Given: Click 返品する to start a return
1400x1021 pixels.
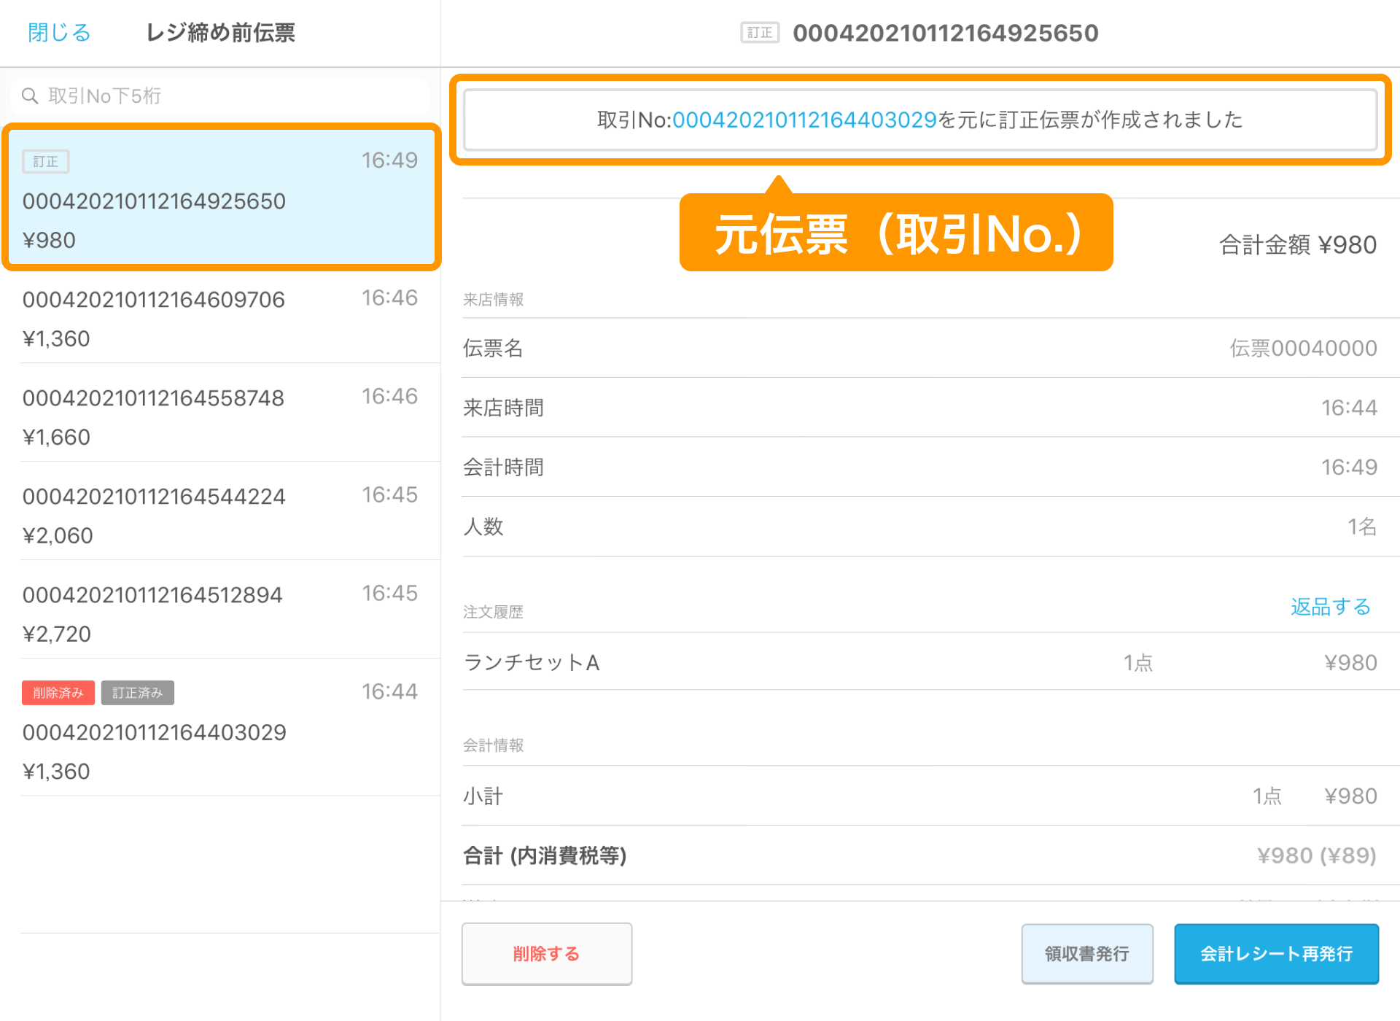Looking at the screenshot, I should (x=1330, y=607).
